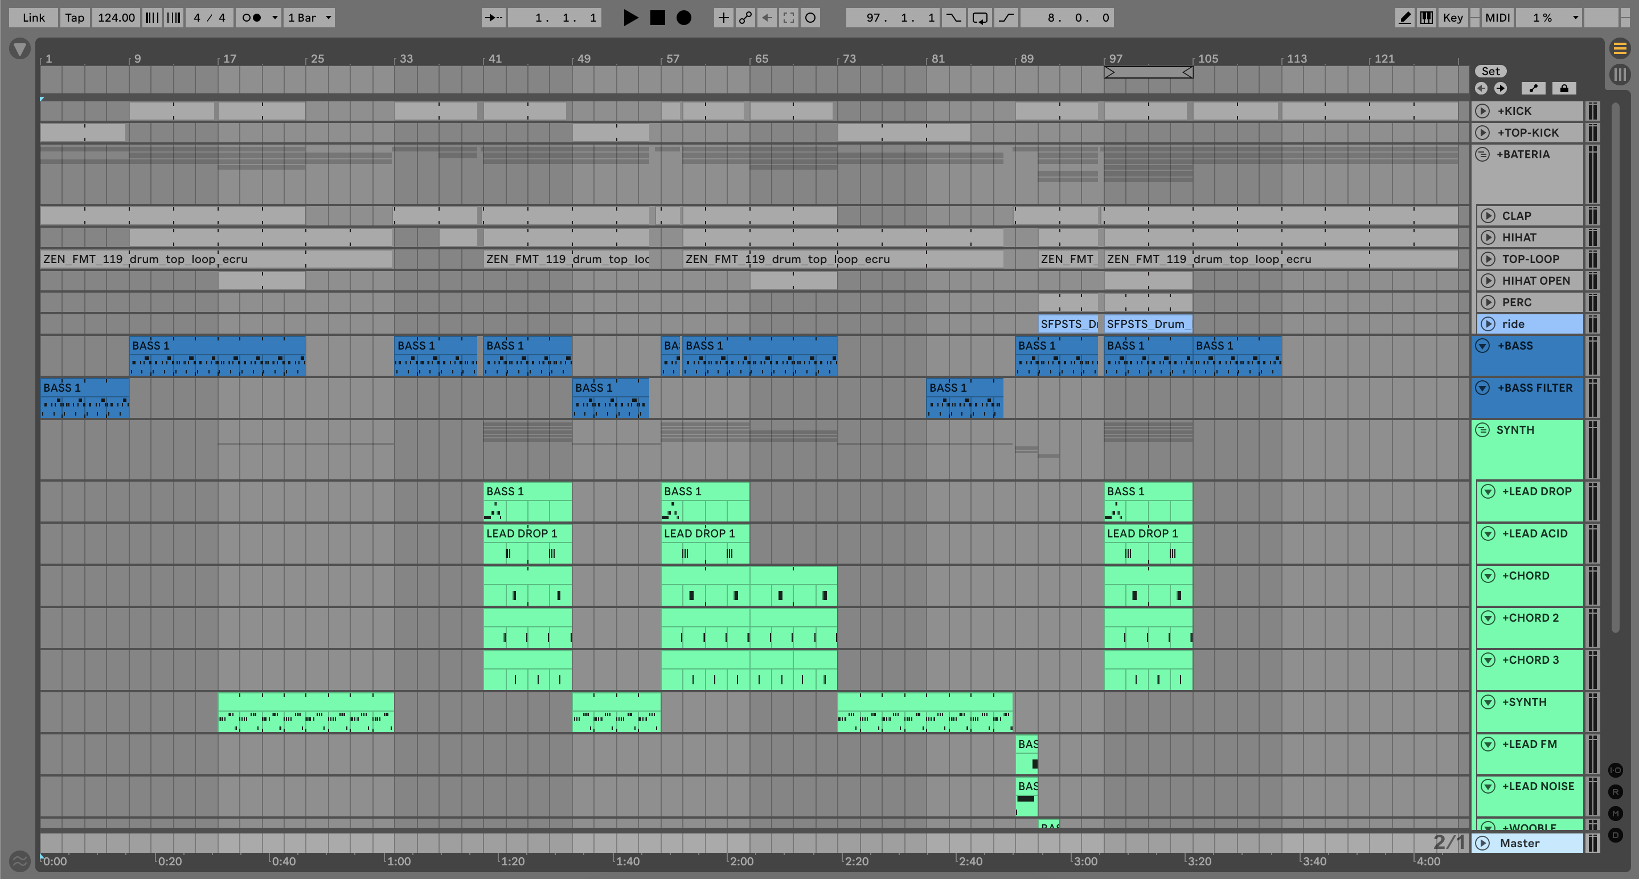Click the 124.00 tempo field
Image resolution: width=1639 pixels, height=879 pixels.
(x=116, y=18)
